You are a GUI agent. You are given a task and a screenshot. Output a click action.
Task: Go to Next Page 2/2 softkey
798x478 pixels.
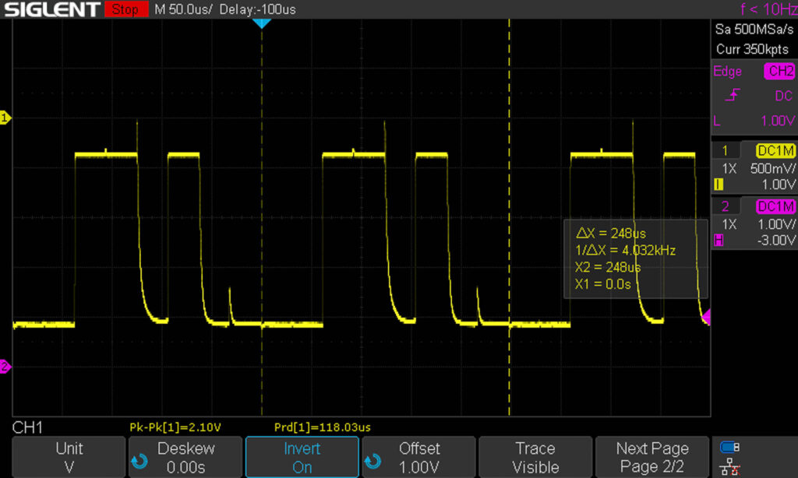click(x=652, y=457)
